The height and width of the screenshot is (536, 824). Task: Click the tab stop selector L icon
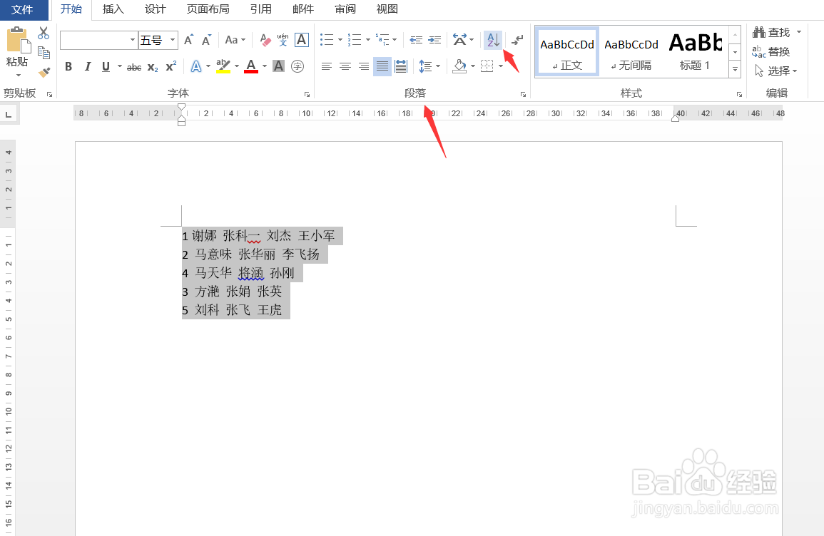9,115
